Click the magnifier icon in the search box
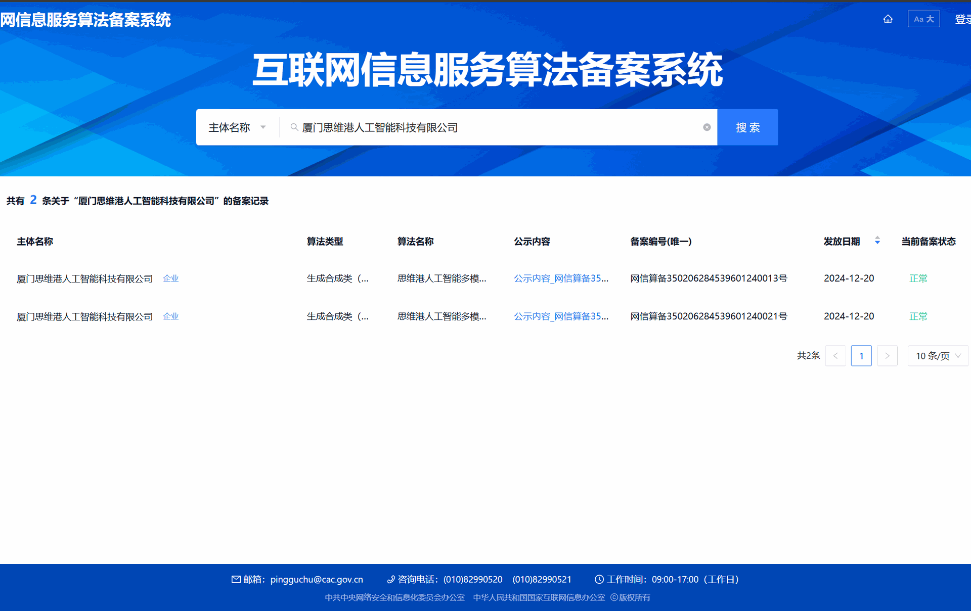The width and height of the screenshot is (971, 611). pos(294,127)
